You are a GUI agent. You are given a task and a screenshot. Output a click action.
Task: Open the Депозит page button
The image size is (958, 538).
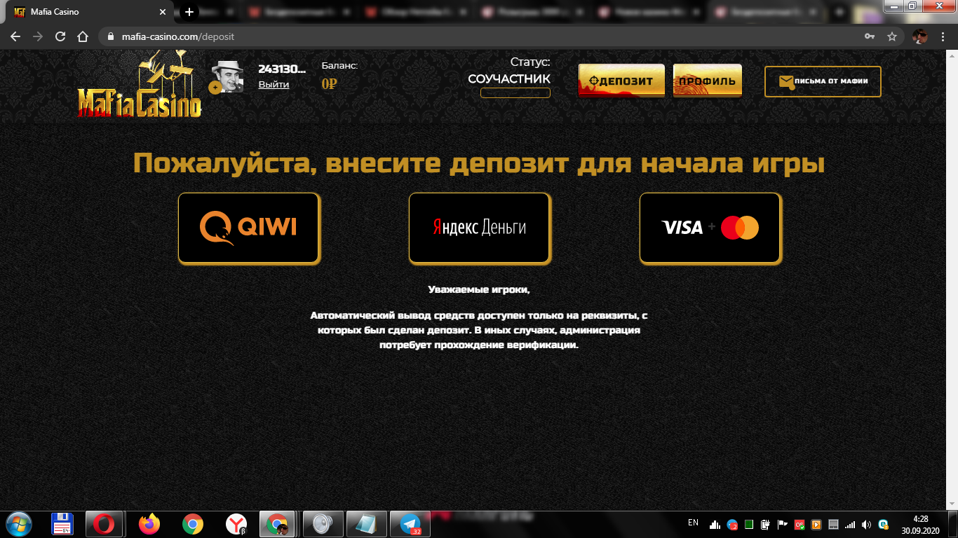[x=621, y=81]
